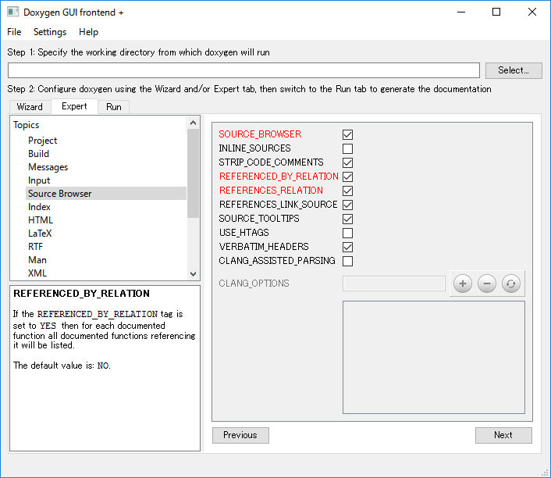Switch to the Expert tab
Screen dimensions: 551x478
click(x=74, y=106)
